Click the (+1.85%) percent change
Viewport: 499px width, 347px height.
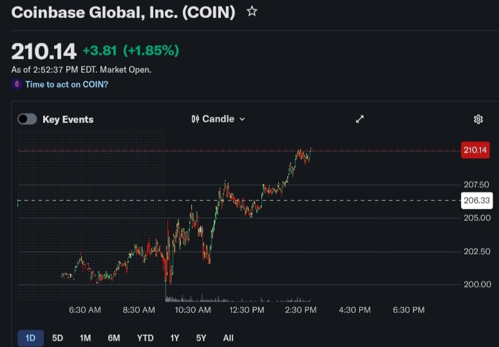[x=151, y=51]
